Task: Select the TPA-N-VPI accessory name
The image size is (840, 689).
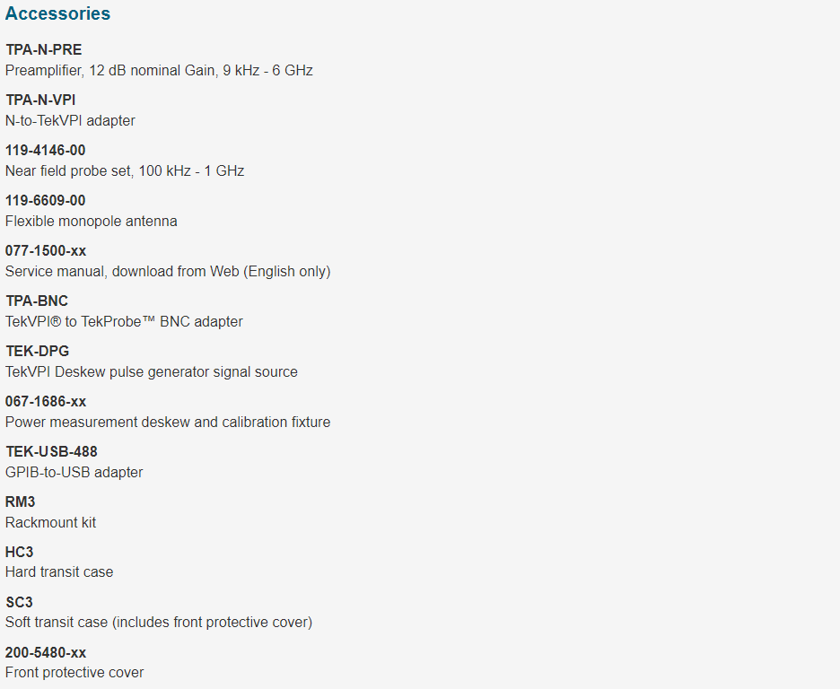Action: tap(40, 100)
